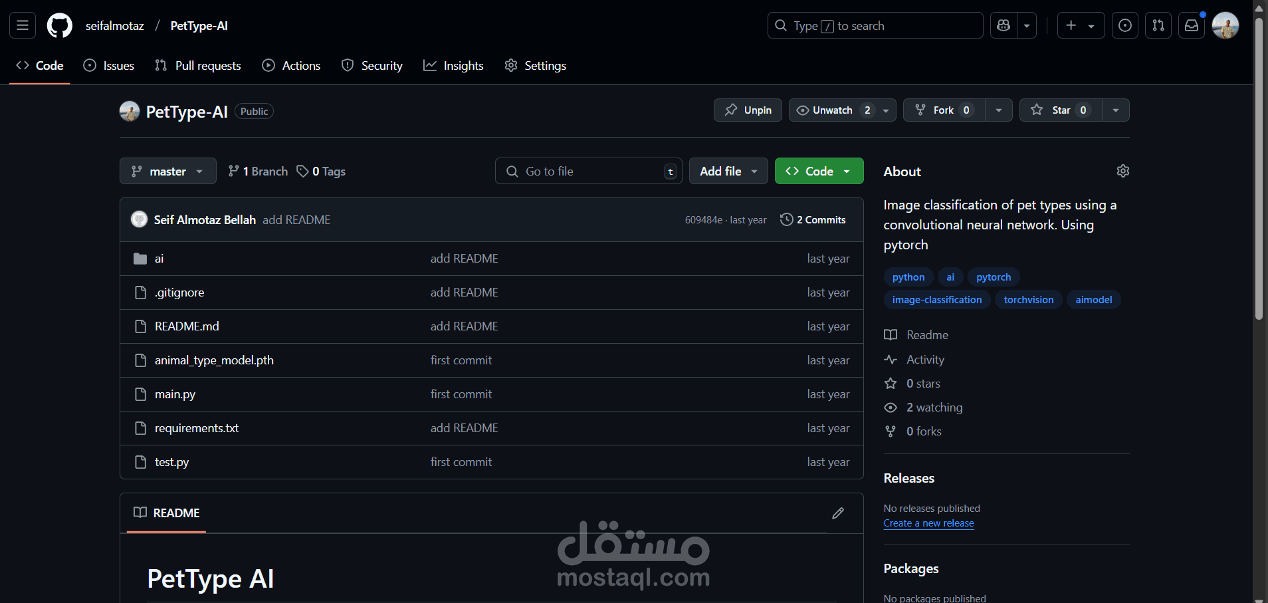
Task: Click the aimodel topic tag
Action: click(x=1094, y=300)
